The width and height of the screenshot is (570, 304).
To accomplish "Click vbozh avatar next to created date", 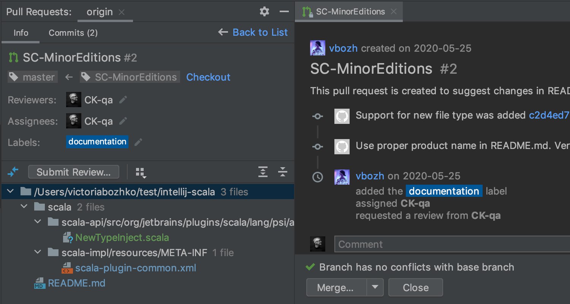I will click(318, 48).
